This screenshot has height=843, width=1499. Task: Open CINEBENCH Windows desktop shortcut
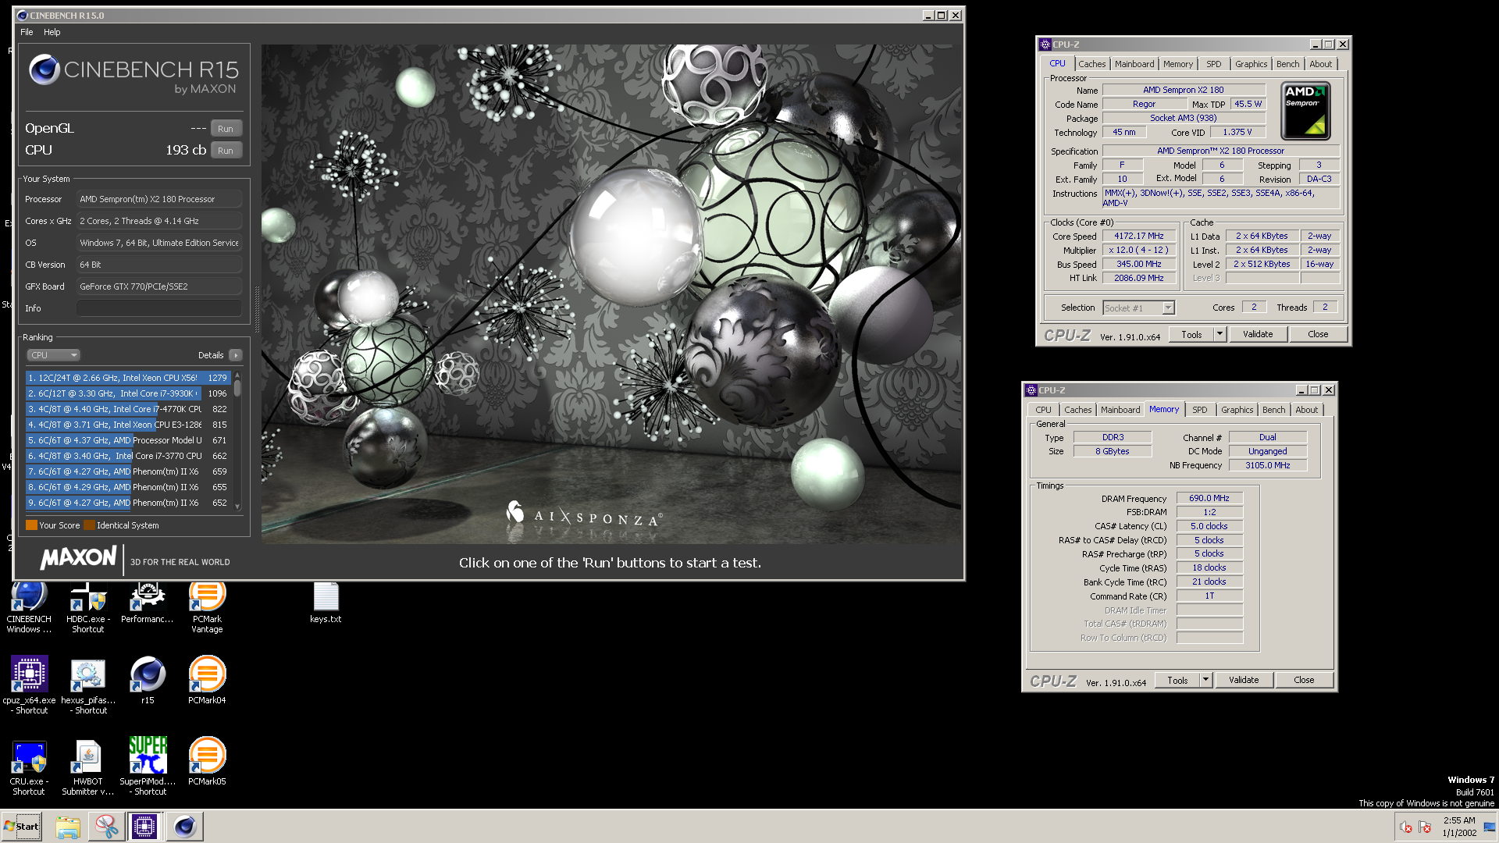tap(29, 607)
